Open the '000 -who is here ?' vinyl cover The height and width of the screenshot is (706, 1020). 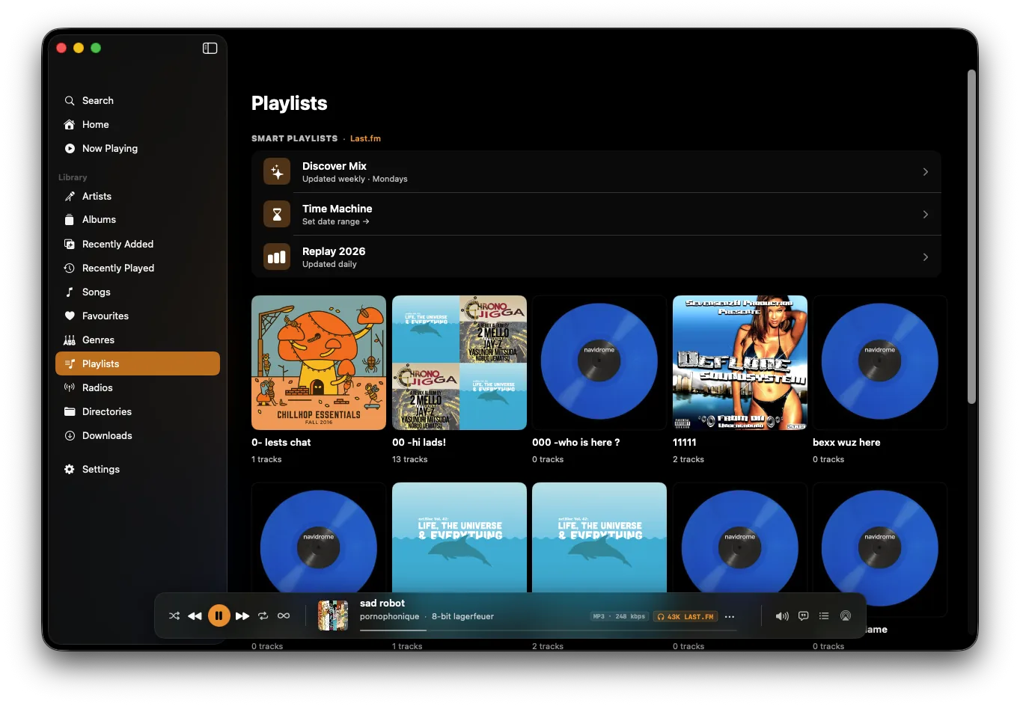(x=599, y=363)
